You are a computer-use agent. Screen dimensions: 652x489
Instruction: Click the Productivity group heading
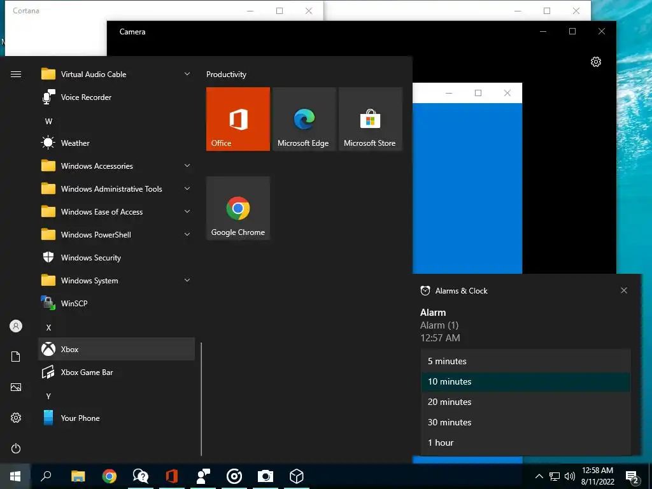pyautogui.click(x=226, y=74)
